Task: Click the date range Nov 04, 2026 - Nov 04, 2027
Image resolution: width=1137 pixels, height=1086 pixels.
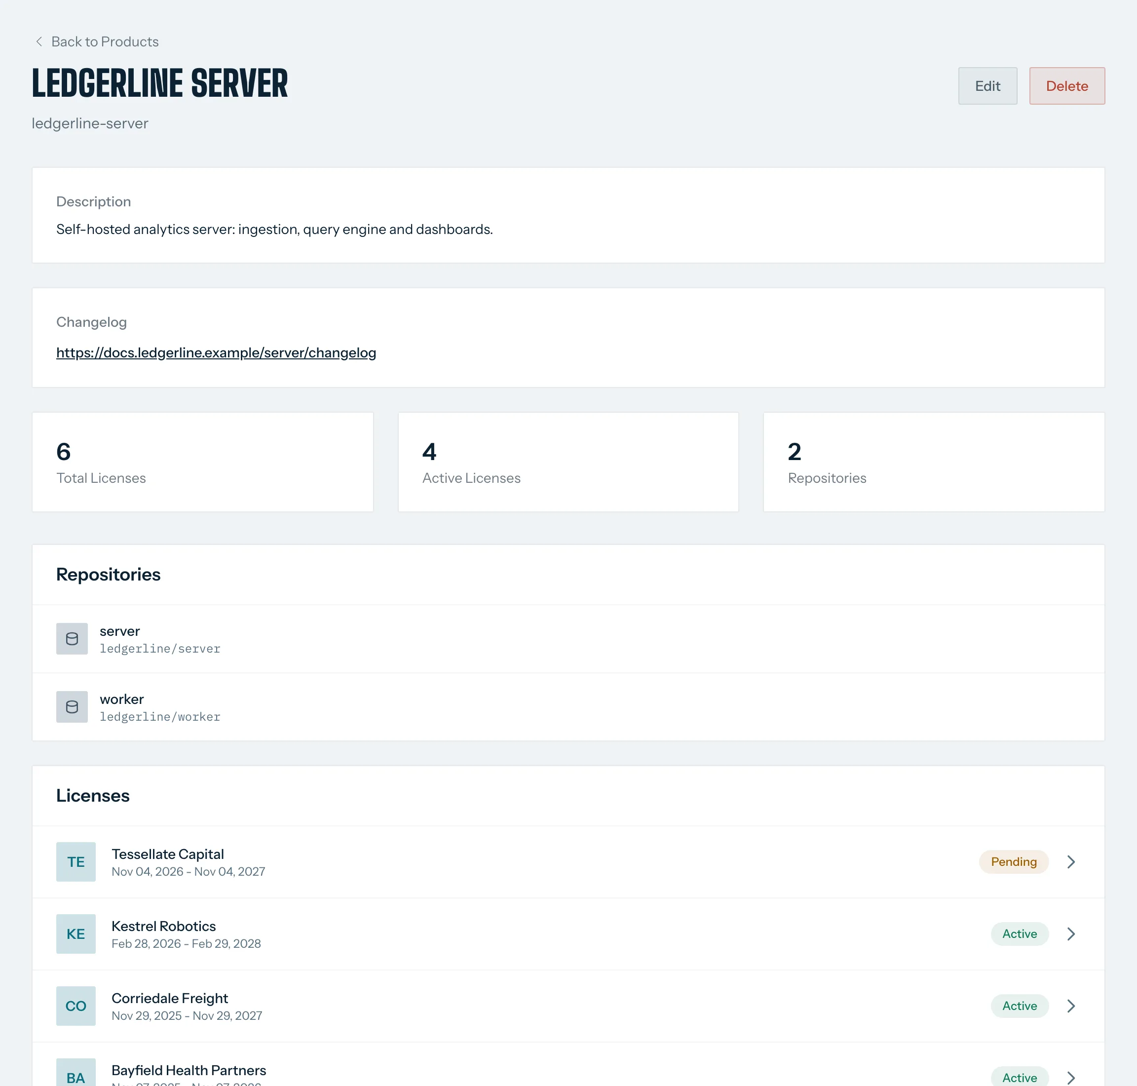Action: [188, 872]
